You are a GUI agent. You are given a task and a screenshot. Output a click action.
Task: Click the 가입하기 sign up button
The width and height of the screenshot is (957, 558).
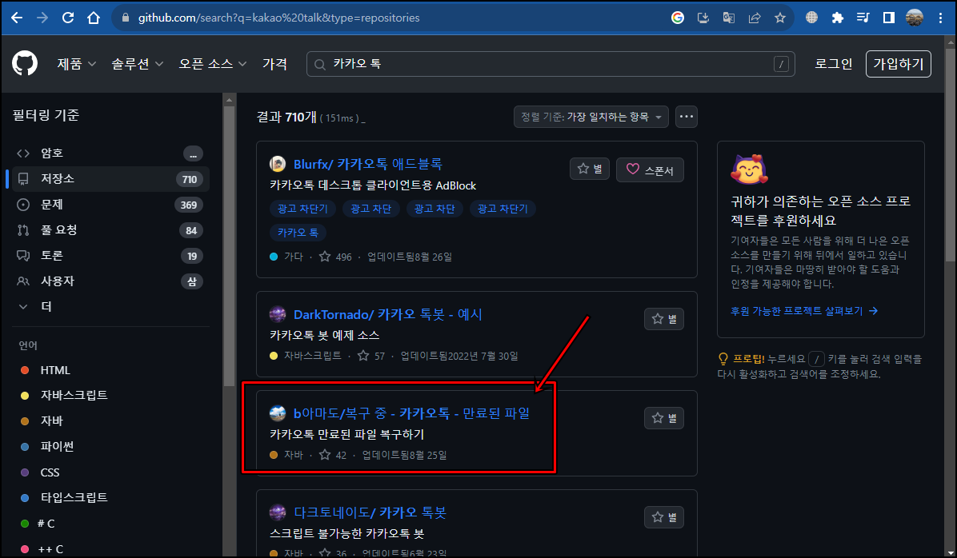899,64
